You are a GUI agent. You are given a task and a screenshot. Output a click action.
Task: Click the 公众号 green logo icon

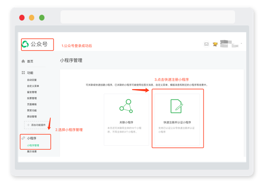(25, 44)
